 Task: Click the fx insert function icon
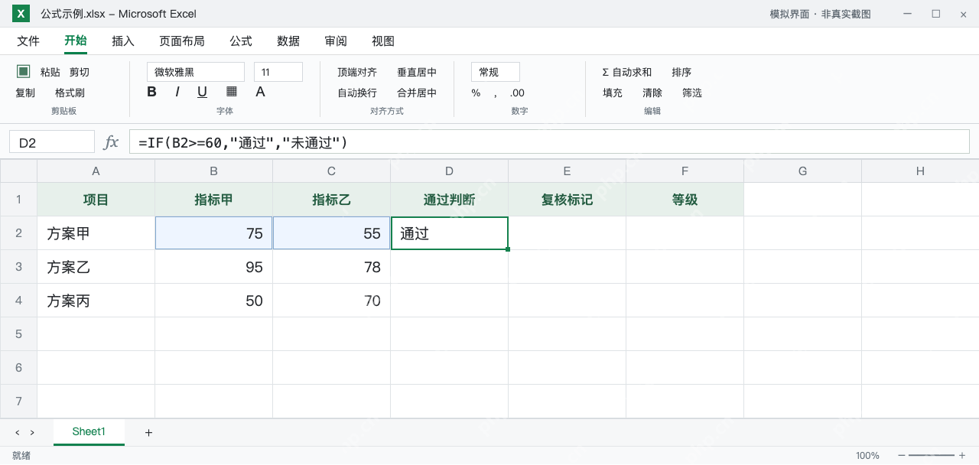point(111,142)
